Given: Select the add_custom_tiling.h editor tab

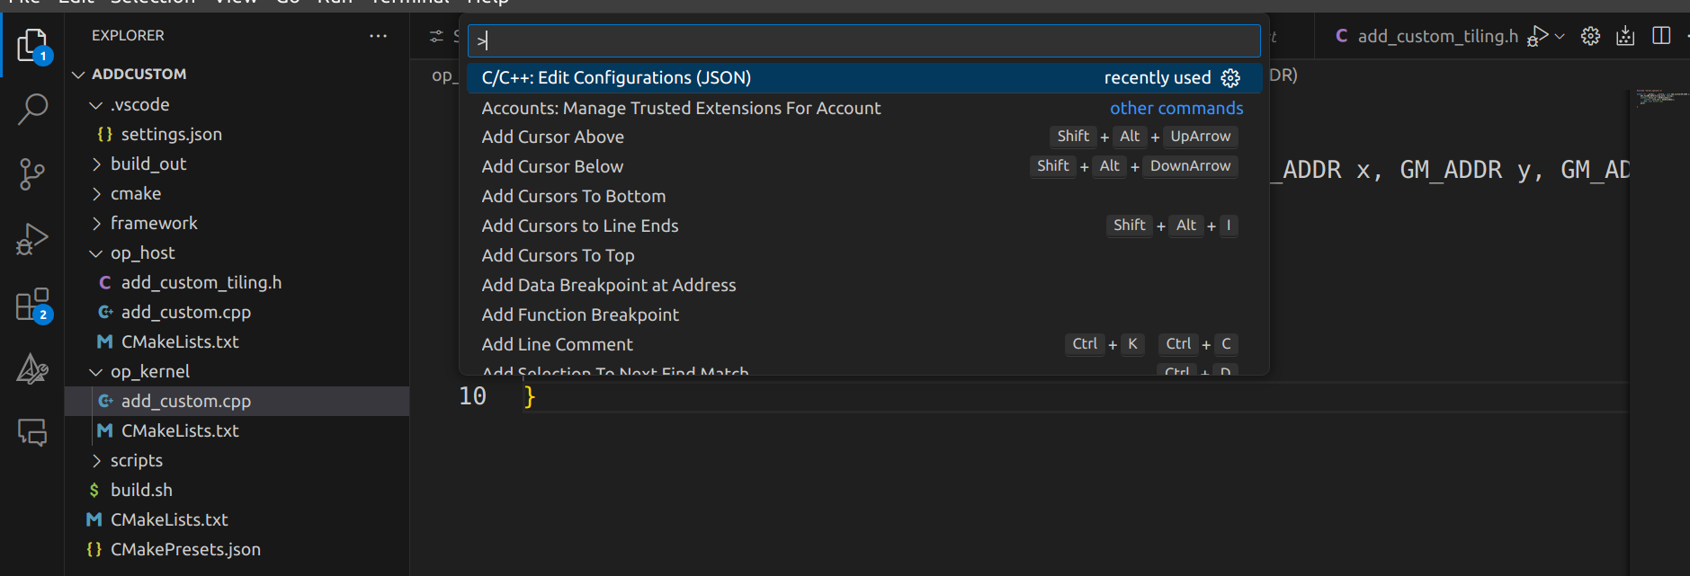Looking at the screenshot, I should pyautogui.click(x=1436, y=36).
